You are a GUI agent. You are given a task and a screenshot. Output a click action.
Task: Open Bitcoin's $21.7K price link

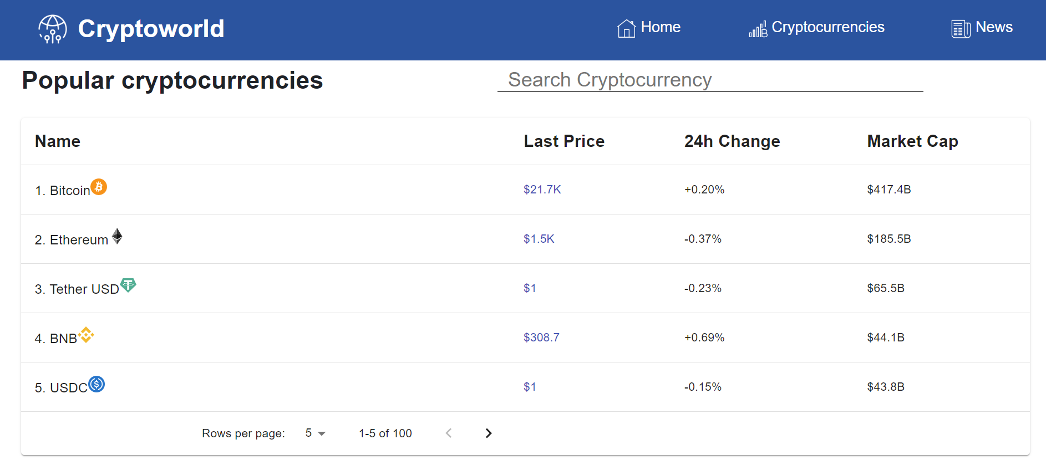[x=542, y=190]
